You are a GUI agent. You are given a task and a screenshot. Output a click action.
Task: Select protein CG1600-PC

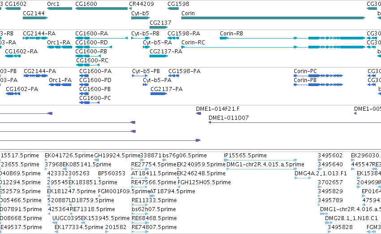tap(90, 103)
